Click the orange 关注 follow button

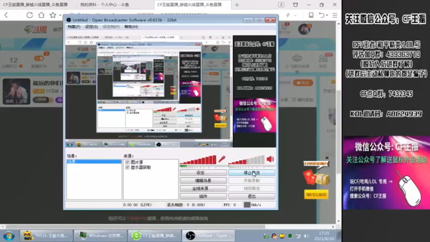303,83
